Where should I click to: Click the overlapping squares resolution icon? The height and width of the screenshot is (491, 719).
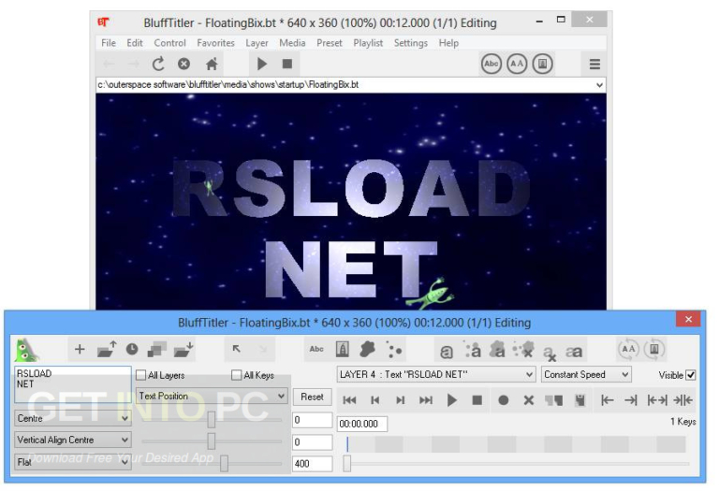pyautogui.click(x=157, y=350)
